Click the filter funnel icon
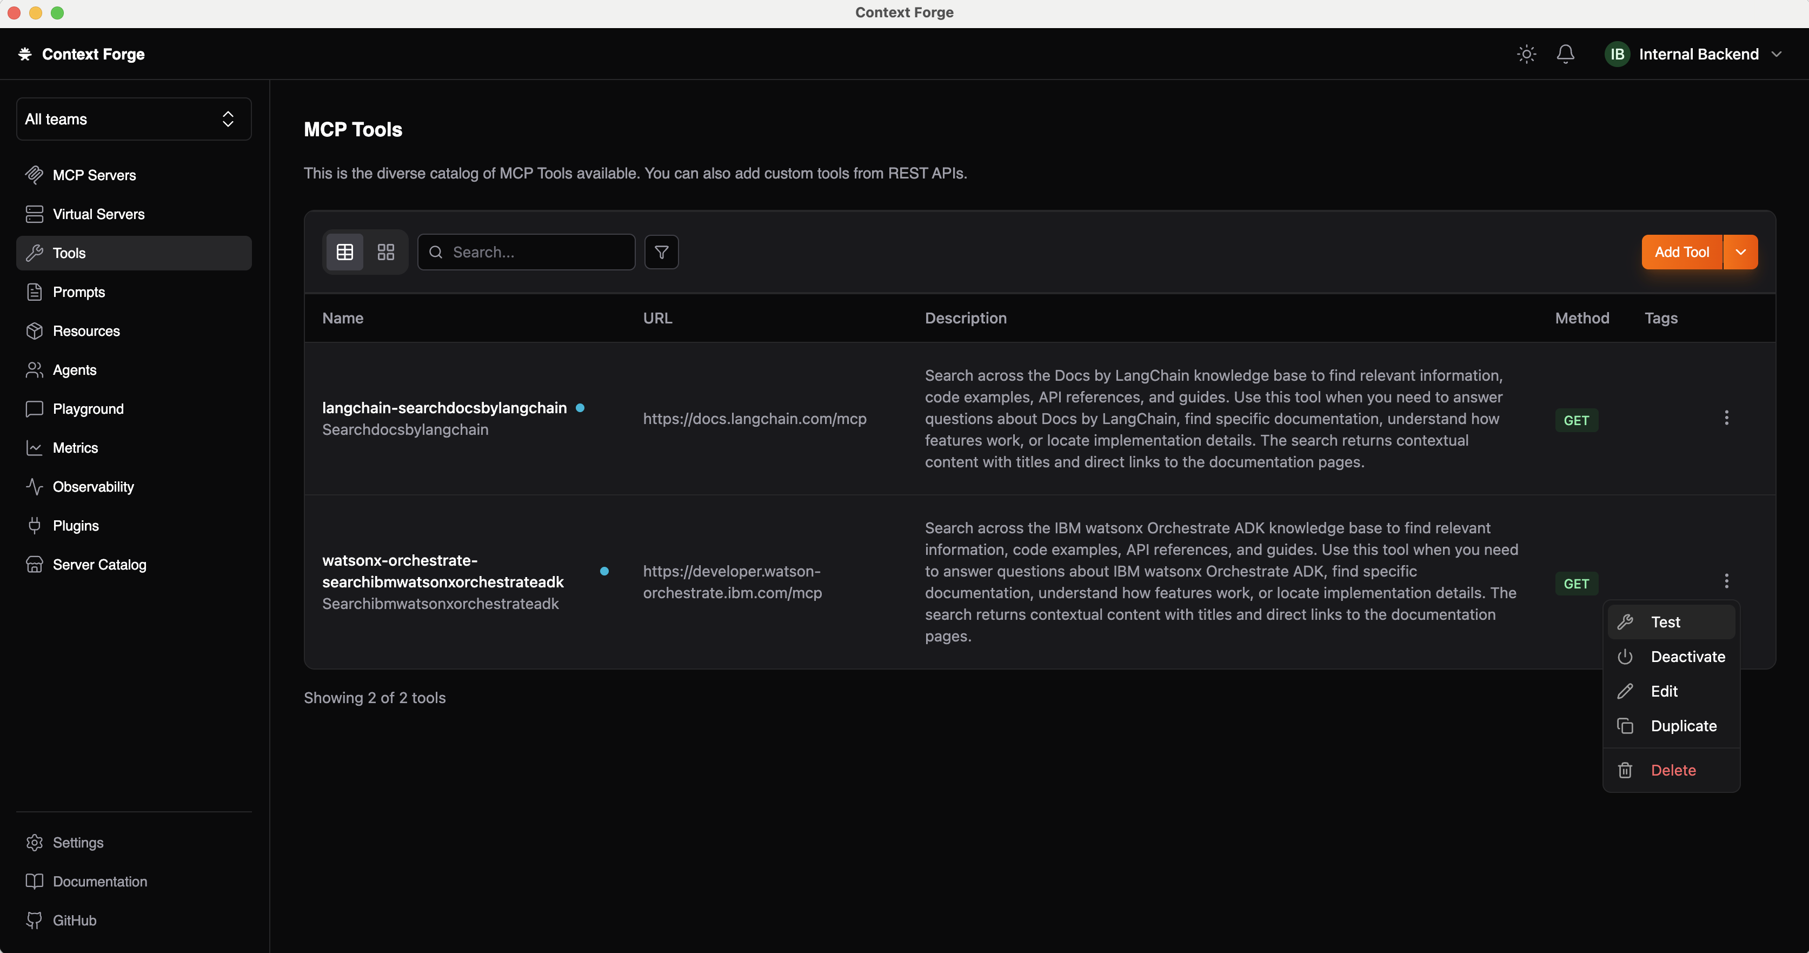1809x953 pixels. click(661, 252)
